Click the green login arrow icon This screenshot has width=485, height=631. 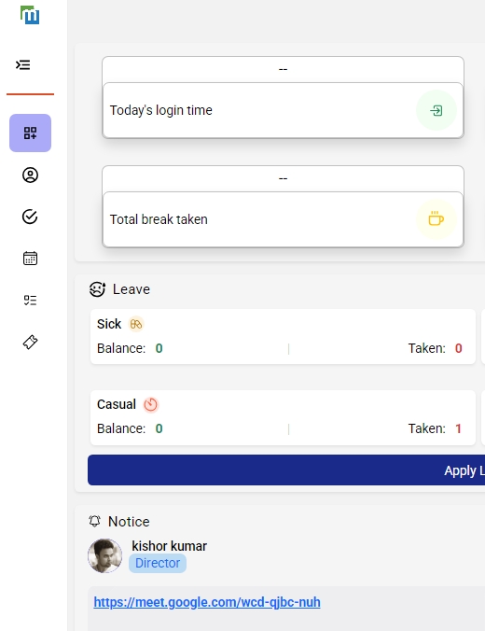point(436,110)
